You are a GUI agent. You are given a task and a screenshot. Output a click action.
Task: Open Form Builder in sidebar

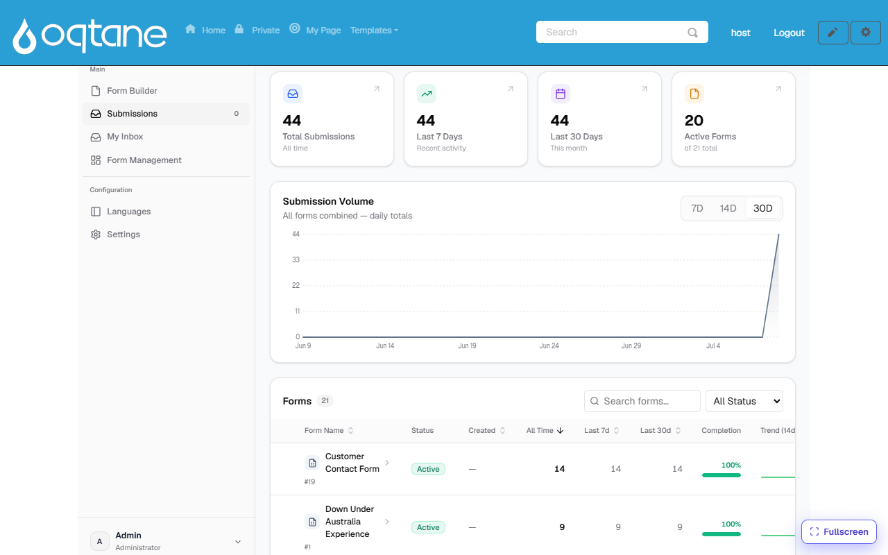tap(166, 91)
